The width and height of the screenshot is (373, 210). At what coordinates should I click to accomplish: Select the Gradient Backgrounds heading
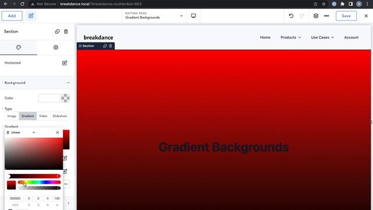pos(224,147)
